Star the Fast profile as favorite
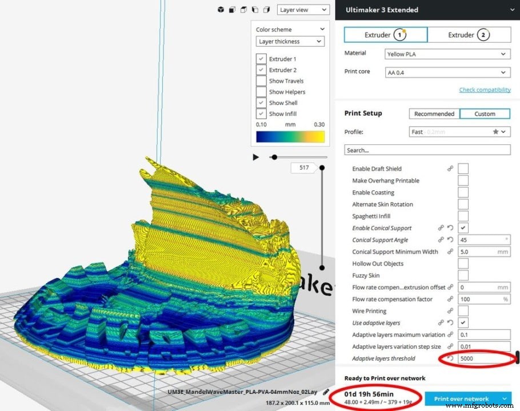Screen dimensions: 520x411 (497, 132)
